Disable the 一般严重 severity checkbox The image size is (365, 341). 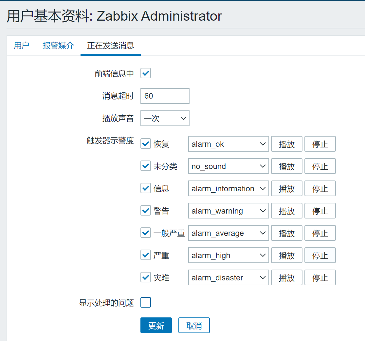[x=146, y=233]
